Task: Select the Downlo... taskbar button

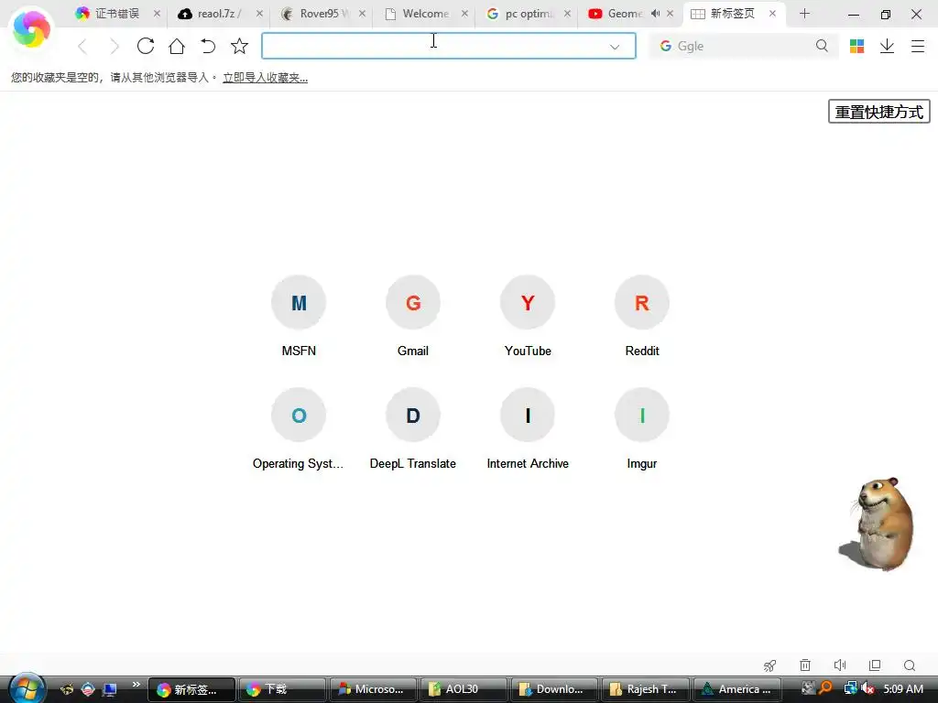Action: click(554, 689)
